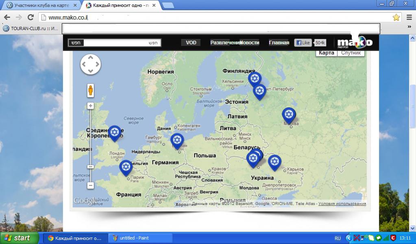Click the Star of David marker near Helsinki

coord(255,79)
